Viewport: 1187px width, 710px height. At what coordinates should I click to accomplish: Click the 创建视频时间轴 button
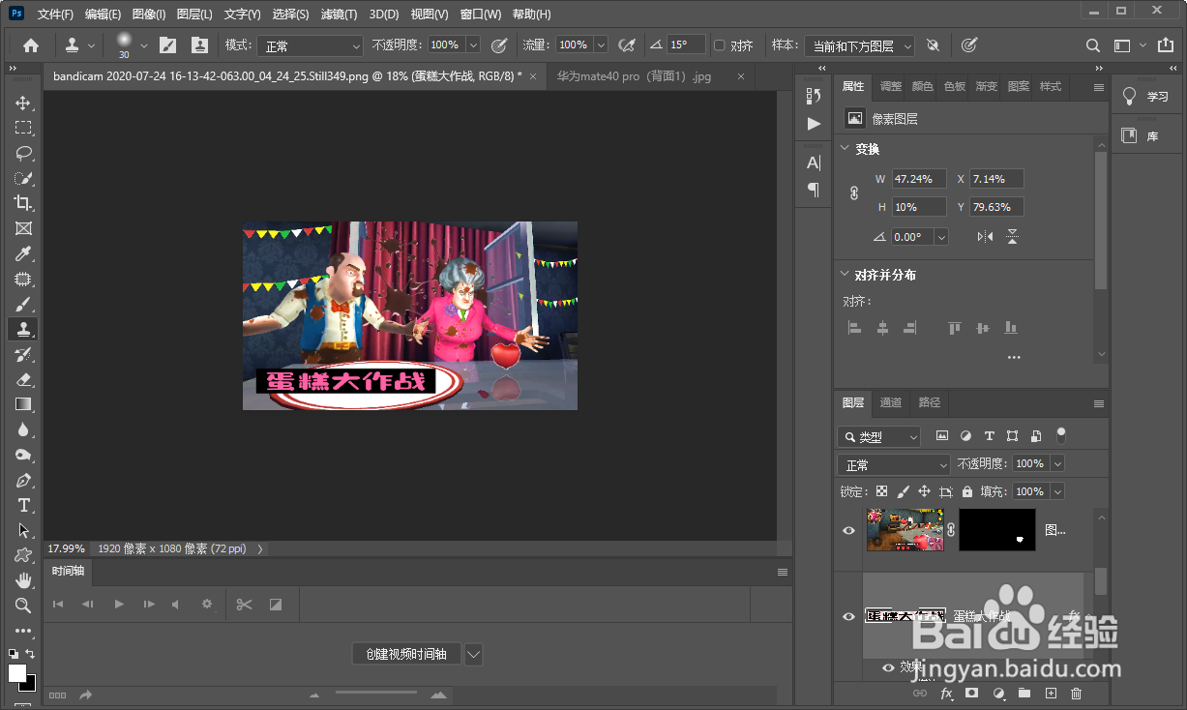click(406, 654)
